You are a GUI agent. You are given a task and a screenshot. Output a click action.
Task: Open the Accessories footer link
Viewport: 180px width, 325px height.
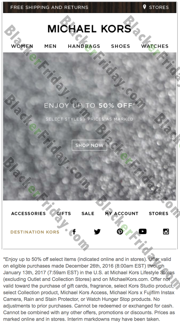coord(28,214)
